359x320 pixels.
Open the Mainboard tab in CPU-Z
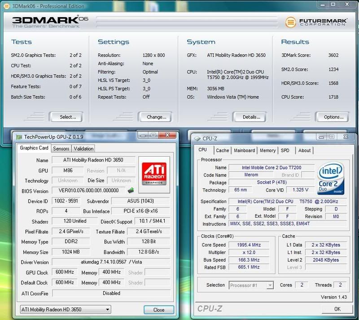coord(244,150)
